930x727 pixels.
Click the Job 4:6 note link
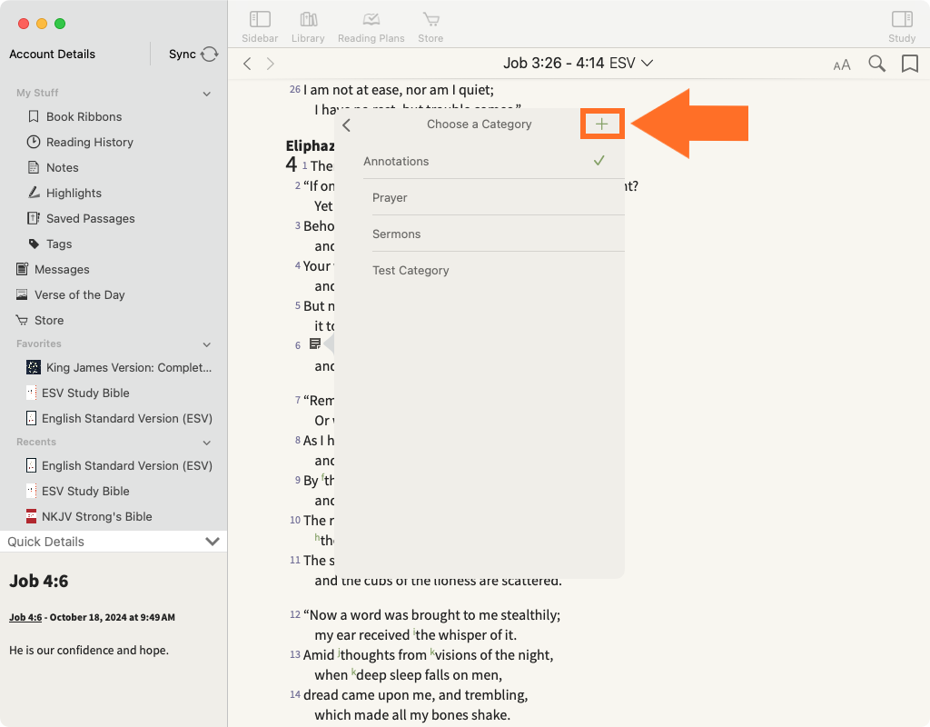point(25,617)
